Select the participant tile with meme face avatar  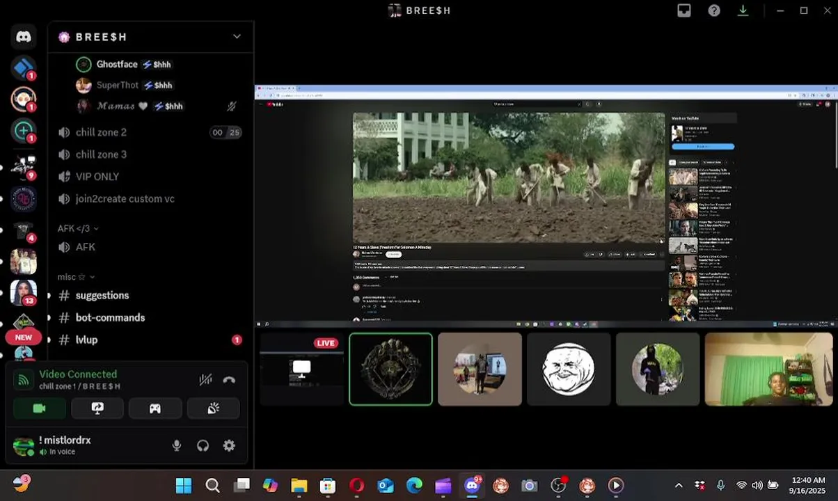coord(569,369)
